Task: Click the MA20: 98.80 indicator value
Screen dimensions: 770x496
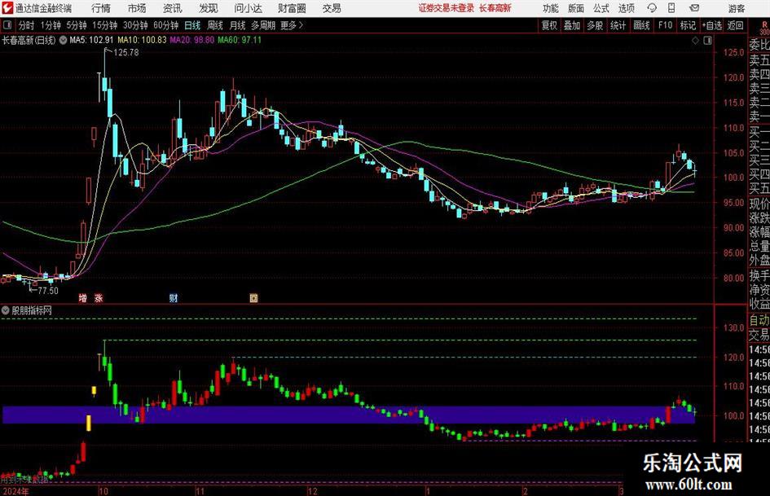Action: coord(192,40)
